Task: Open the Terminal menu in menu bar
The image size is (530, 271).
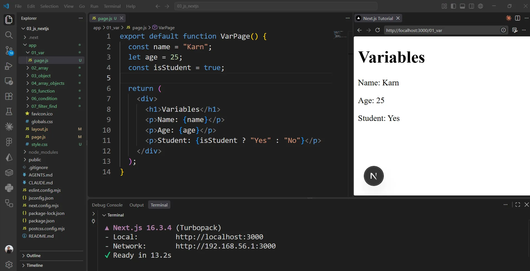Action: pyautogui.click(x=112, y=6)
